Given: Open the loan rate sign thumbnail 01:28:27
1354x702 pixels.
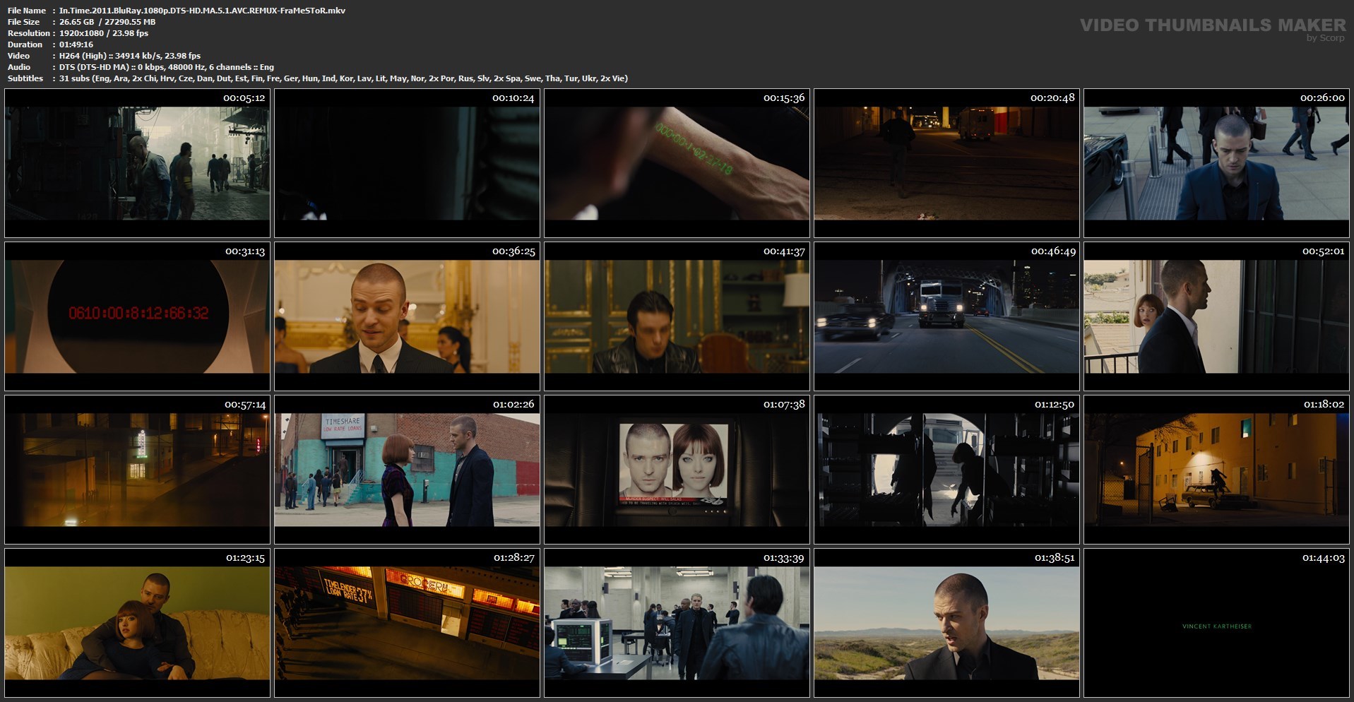Looking at the screenshot, I should coord(407,623).
